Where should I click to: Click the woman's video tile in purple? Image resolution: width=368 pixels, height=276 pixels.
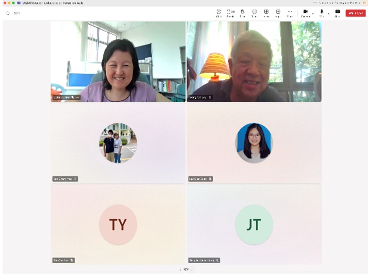(x=118, y=61)
